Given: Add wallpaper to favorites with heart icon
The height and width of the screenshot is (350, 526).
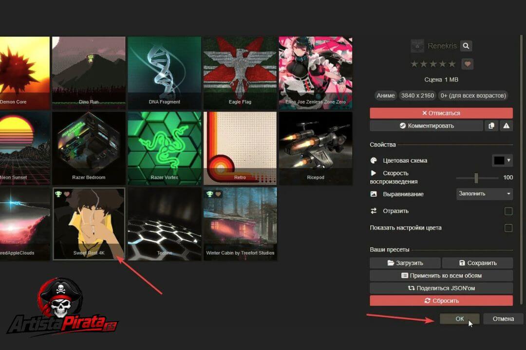Looking at the screenshot, I should [x=467, y=64].
